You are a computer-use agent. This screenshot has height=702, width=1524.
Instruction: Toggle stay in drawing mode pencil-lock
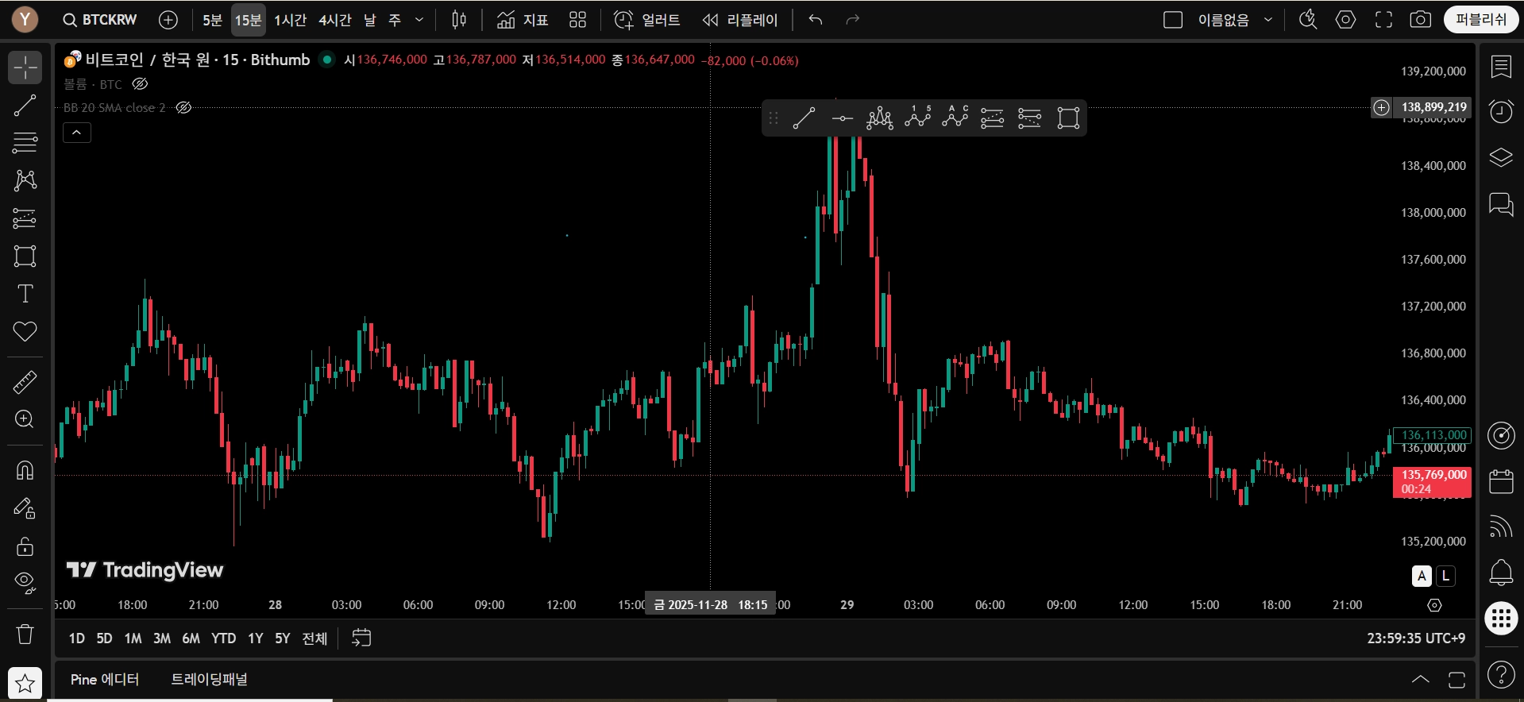25,508
